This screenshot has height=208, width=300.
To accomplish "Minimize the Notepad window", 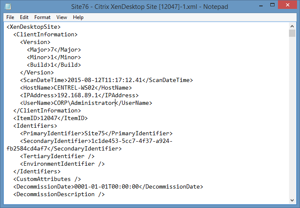I will pos(261,5).
